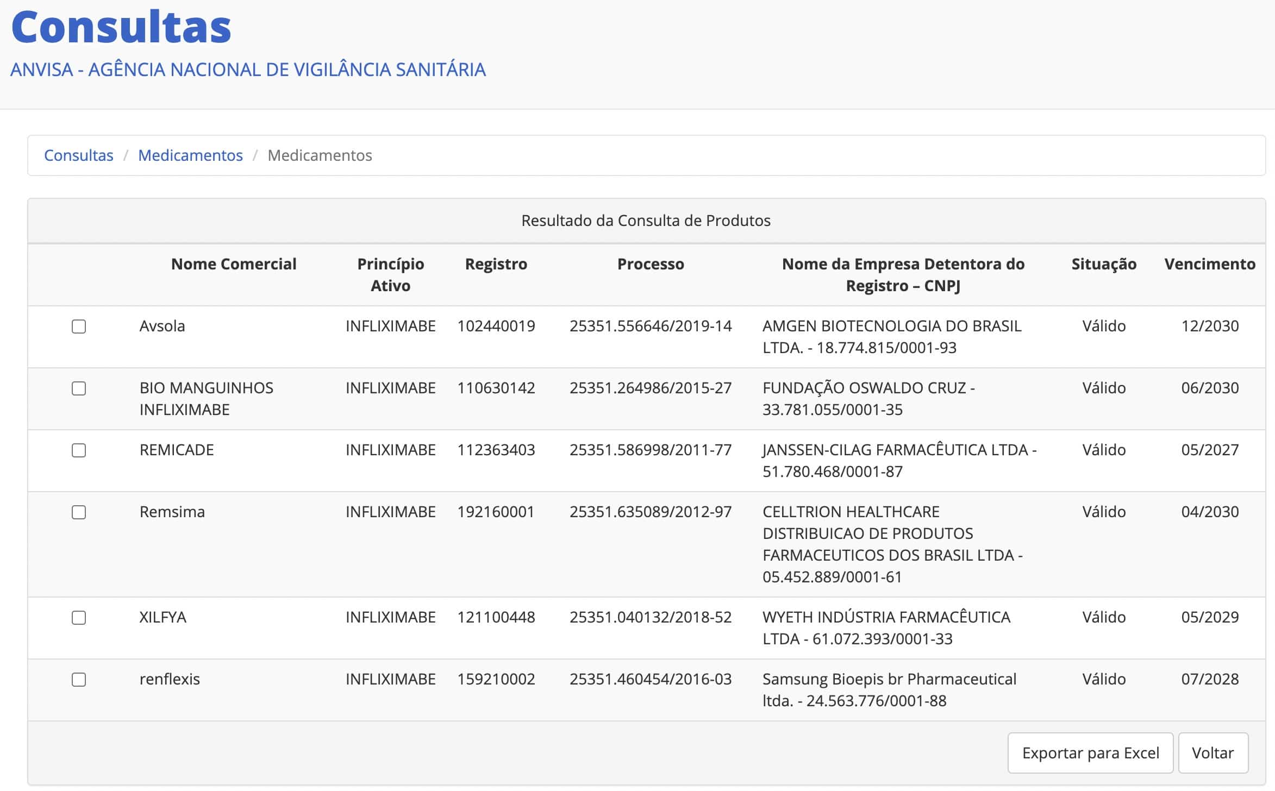The width and height of the screenshot is (1275, 791).
Task: Click the Situação column header
Action: coord(1103,264)
